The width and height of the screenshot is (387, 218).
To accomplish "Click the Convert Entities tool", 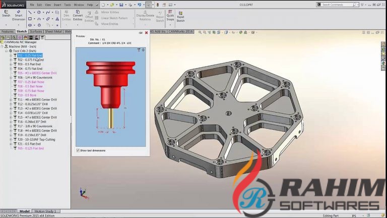I will (x=78, y=15).
